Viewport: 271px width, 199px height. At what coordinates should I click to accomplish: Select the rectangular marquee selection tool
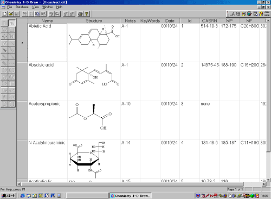pos(12,30)
